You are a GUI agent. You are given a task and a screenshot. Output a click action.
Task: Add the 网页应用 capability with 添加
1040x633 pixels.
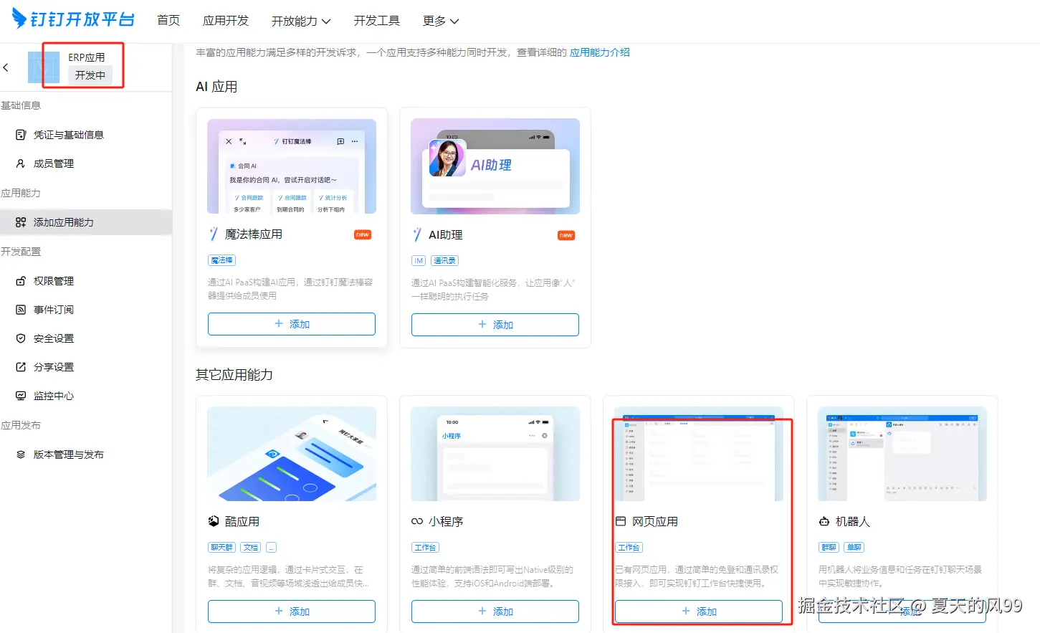tap(698, 611)
